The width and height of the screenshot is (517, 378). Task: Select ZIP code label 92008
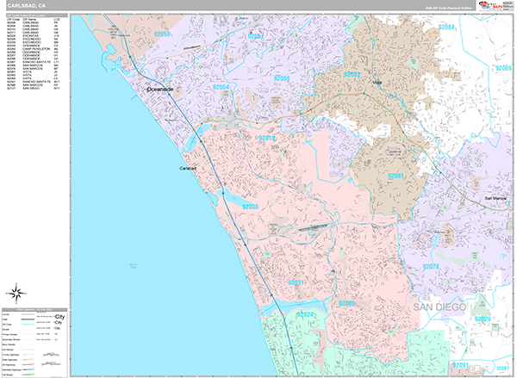[x=250, y=207]
